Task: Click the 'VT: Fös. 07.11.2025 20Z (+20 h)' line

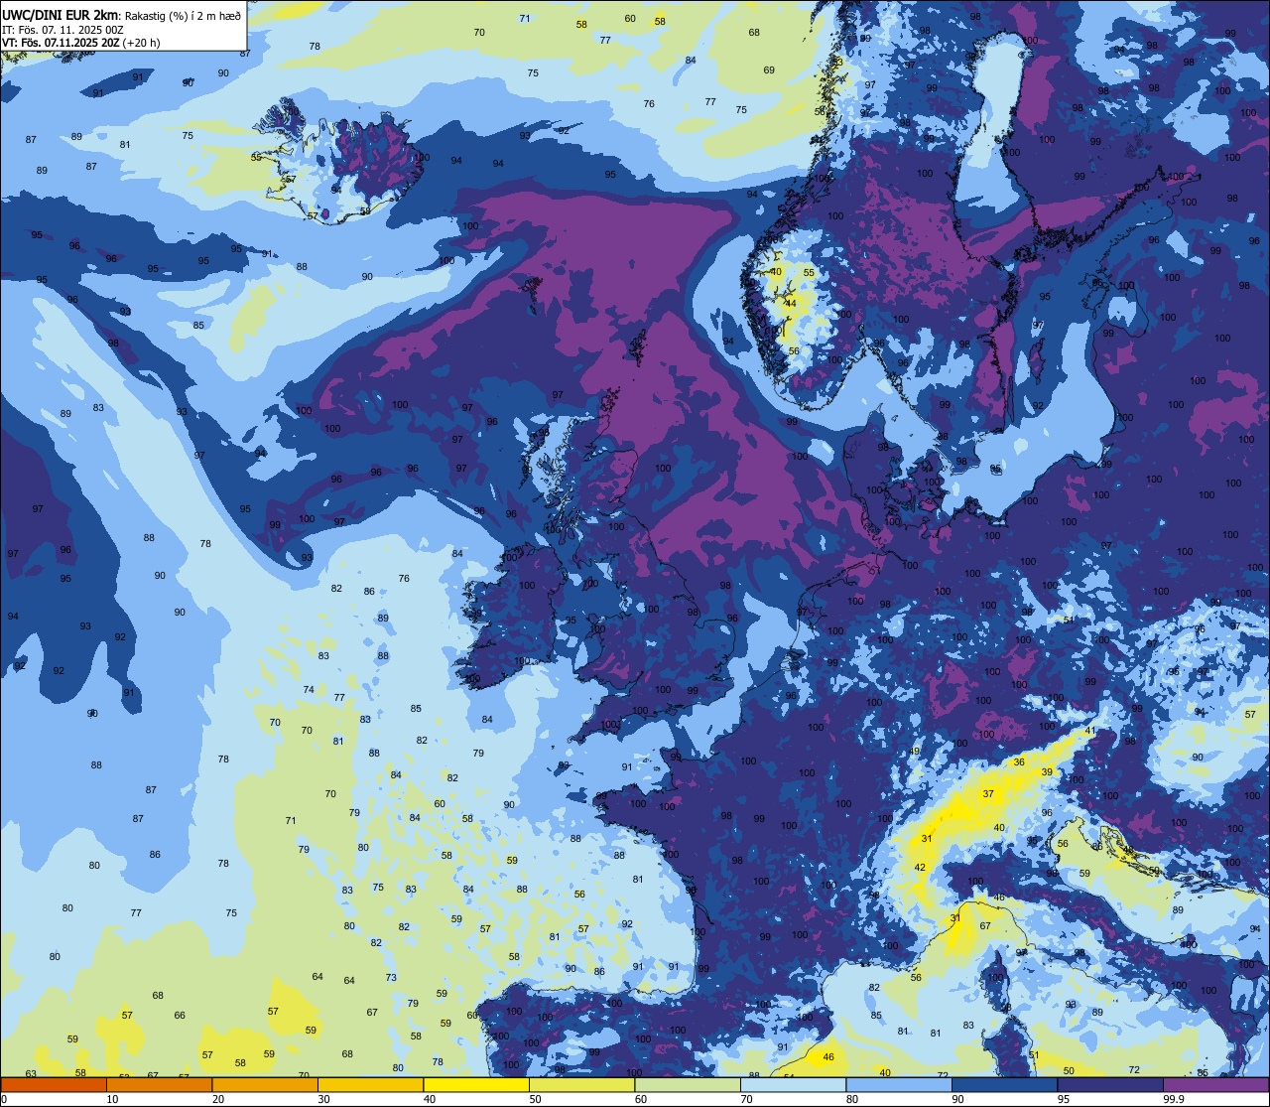Action: click(80, 43)
